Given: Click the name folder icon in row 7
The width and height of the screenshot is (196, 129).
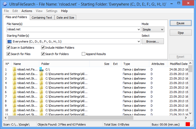Looking at the screenshot, I should click(x=14, y=97).
